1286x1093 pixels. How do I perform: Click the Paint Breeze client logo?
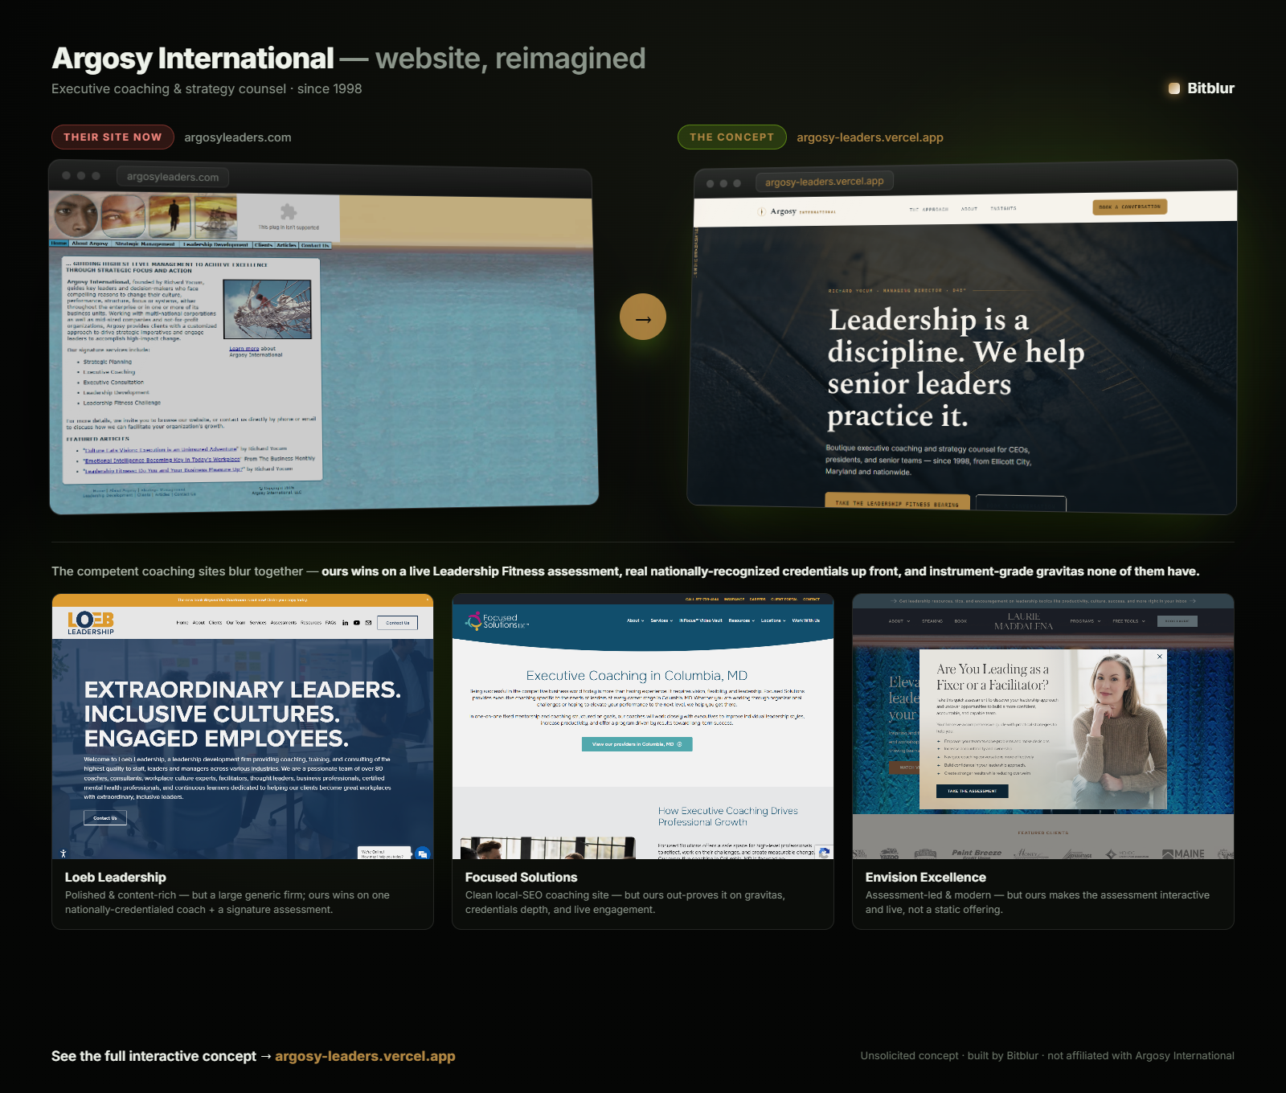tap(977, 854)
